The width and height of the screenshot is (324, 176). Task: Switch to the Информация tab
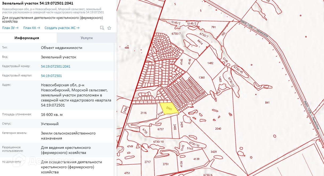tap(27, 38)
